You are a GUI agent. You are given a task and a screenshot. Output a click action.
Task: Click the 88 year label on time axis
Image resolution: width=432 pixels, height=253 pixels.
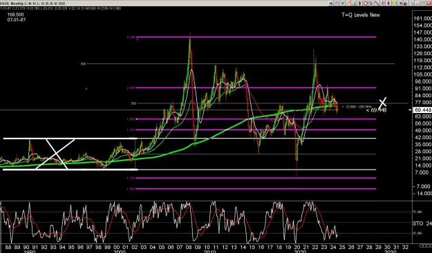click(x=8, y=247)
